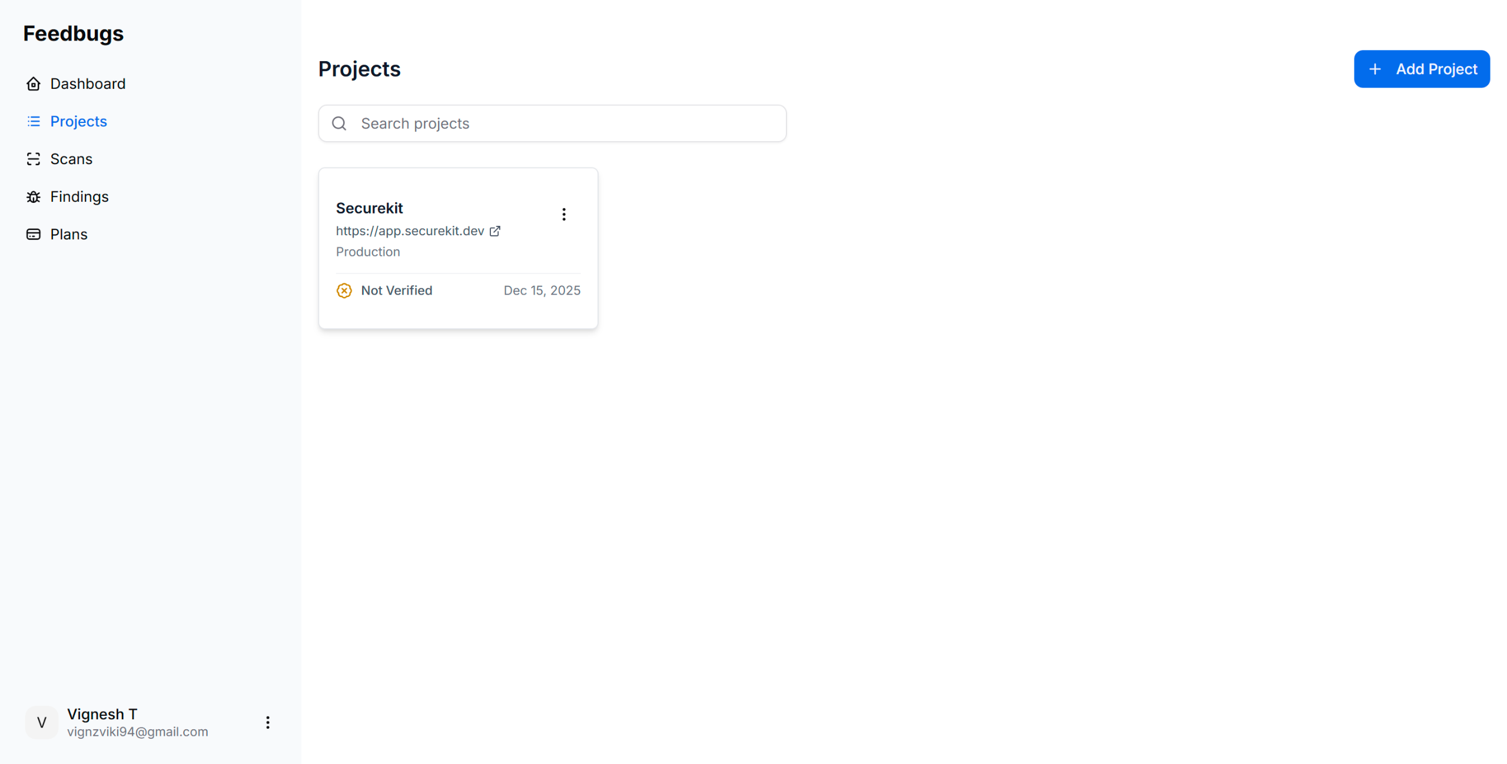Click the user avatar letter V
Image resolution: width=1507 pixels, height=764 pixels.
coord(42,722)
